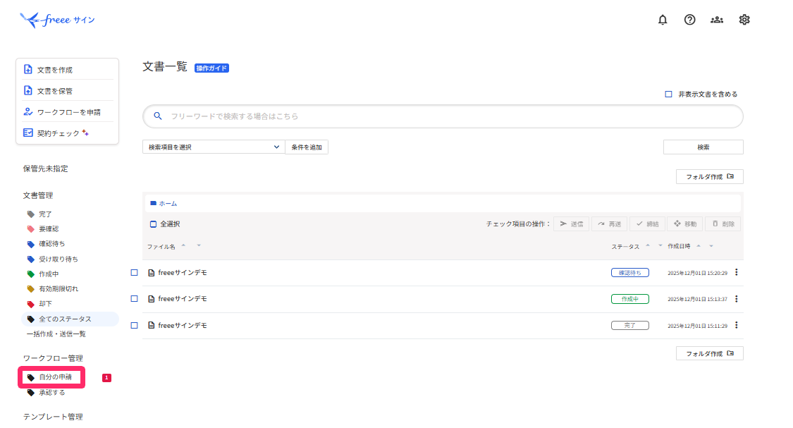This screenshot has height=428, width=793.
Task: Open the 検索項目を選択 dropdown
Action: 214,147
